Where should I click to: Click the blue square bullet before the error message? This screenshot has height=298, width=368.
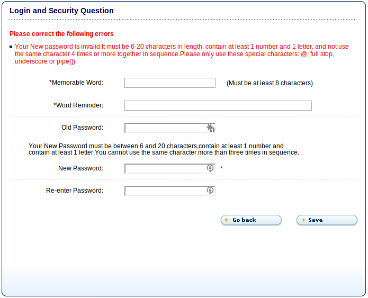[11, 47]
